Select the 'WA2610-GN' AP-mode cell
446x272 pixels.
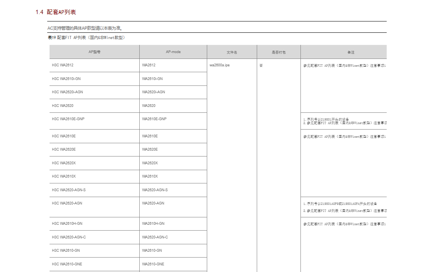pyautogui.click(x=173, y=251)
